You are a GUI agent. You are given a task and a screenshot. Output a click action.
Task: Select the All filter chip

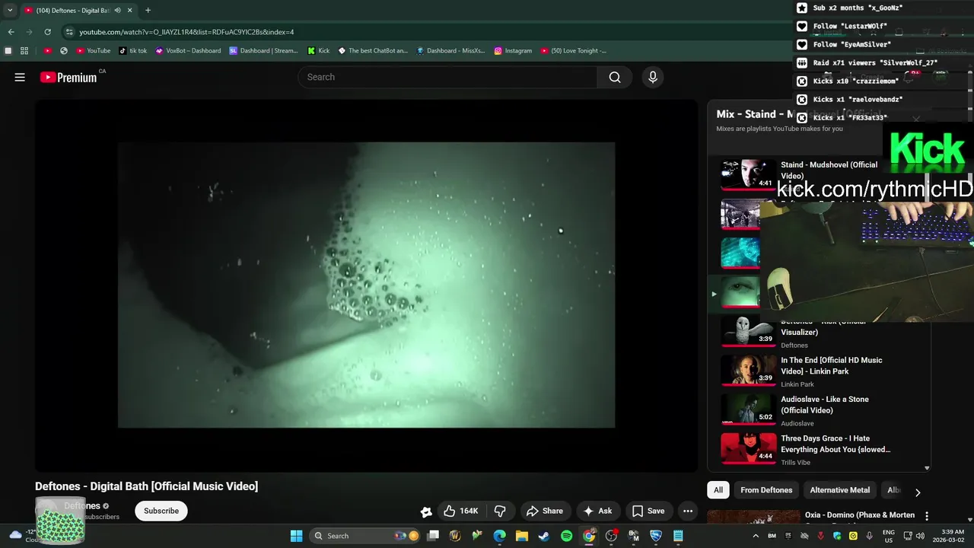tap(718, 490)
